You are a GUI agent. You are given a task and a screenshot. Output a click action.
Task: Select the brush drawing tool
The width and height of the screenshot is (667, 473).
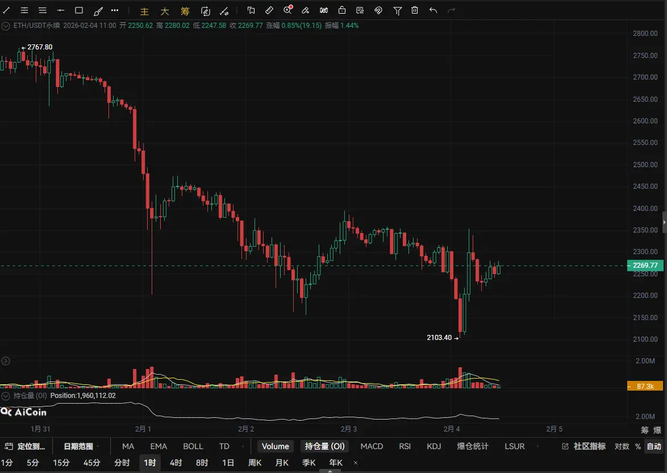tap(98, 11)
